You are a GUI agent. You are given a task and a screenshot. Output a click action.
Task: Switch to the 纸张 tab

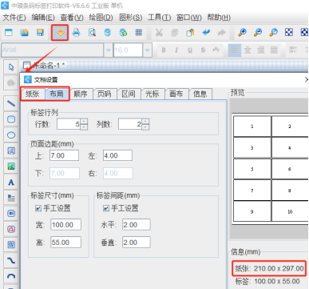32,94
